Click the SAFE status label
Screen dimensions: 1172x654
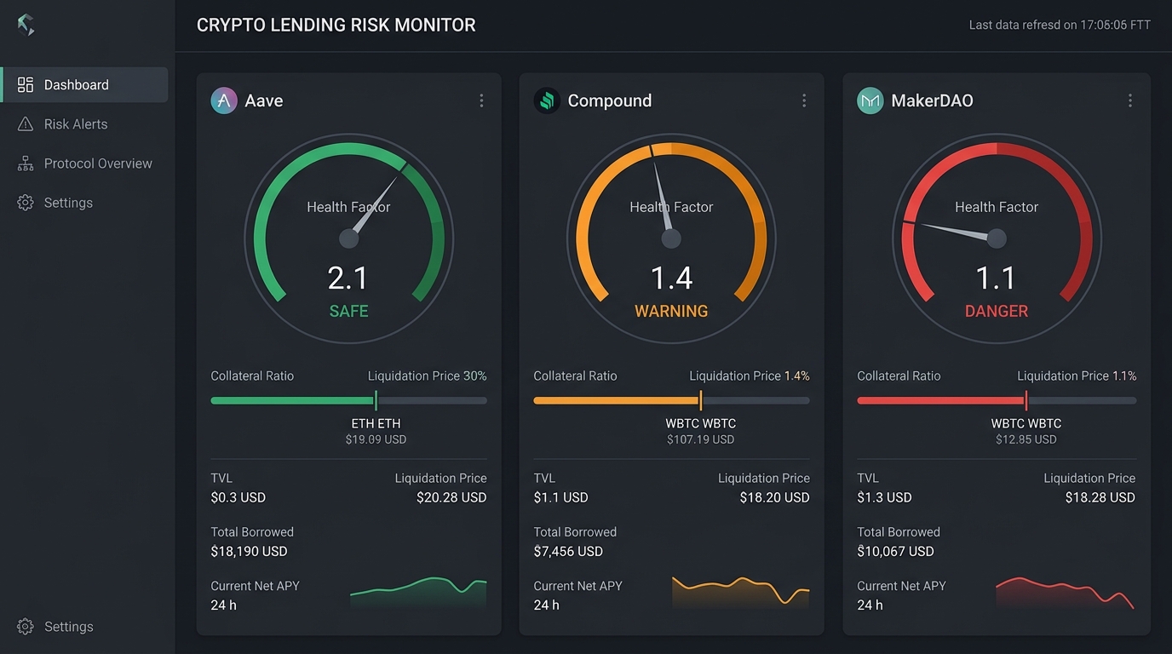[349, 311]
